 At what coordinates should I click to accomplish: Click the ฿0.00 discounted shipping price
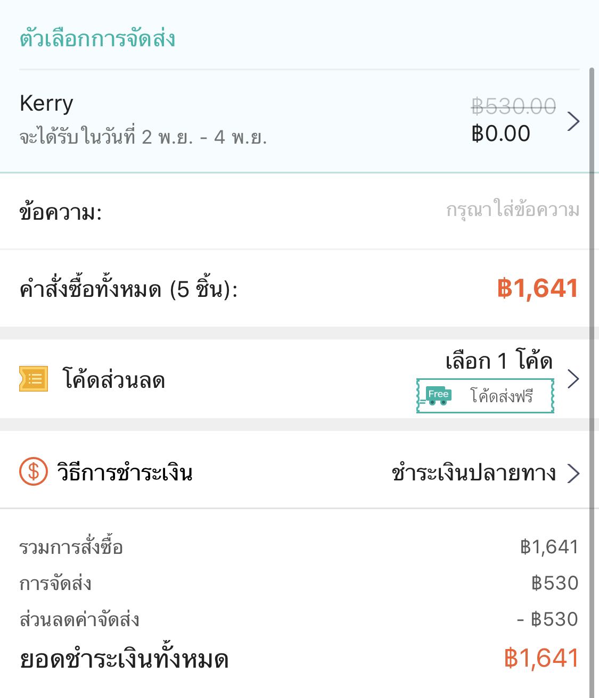500,134
